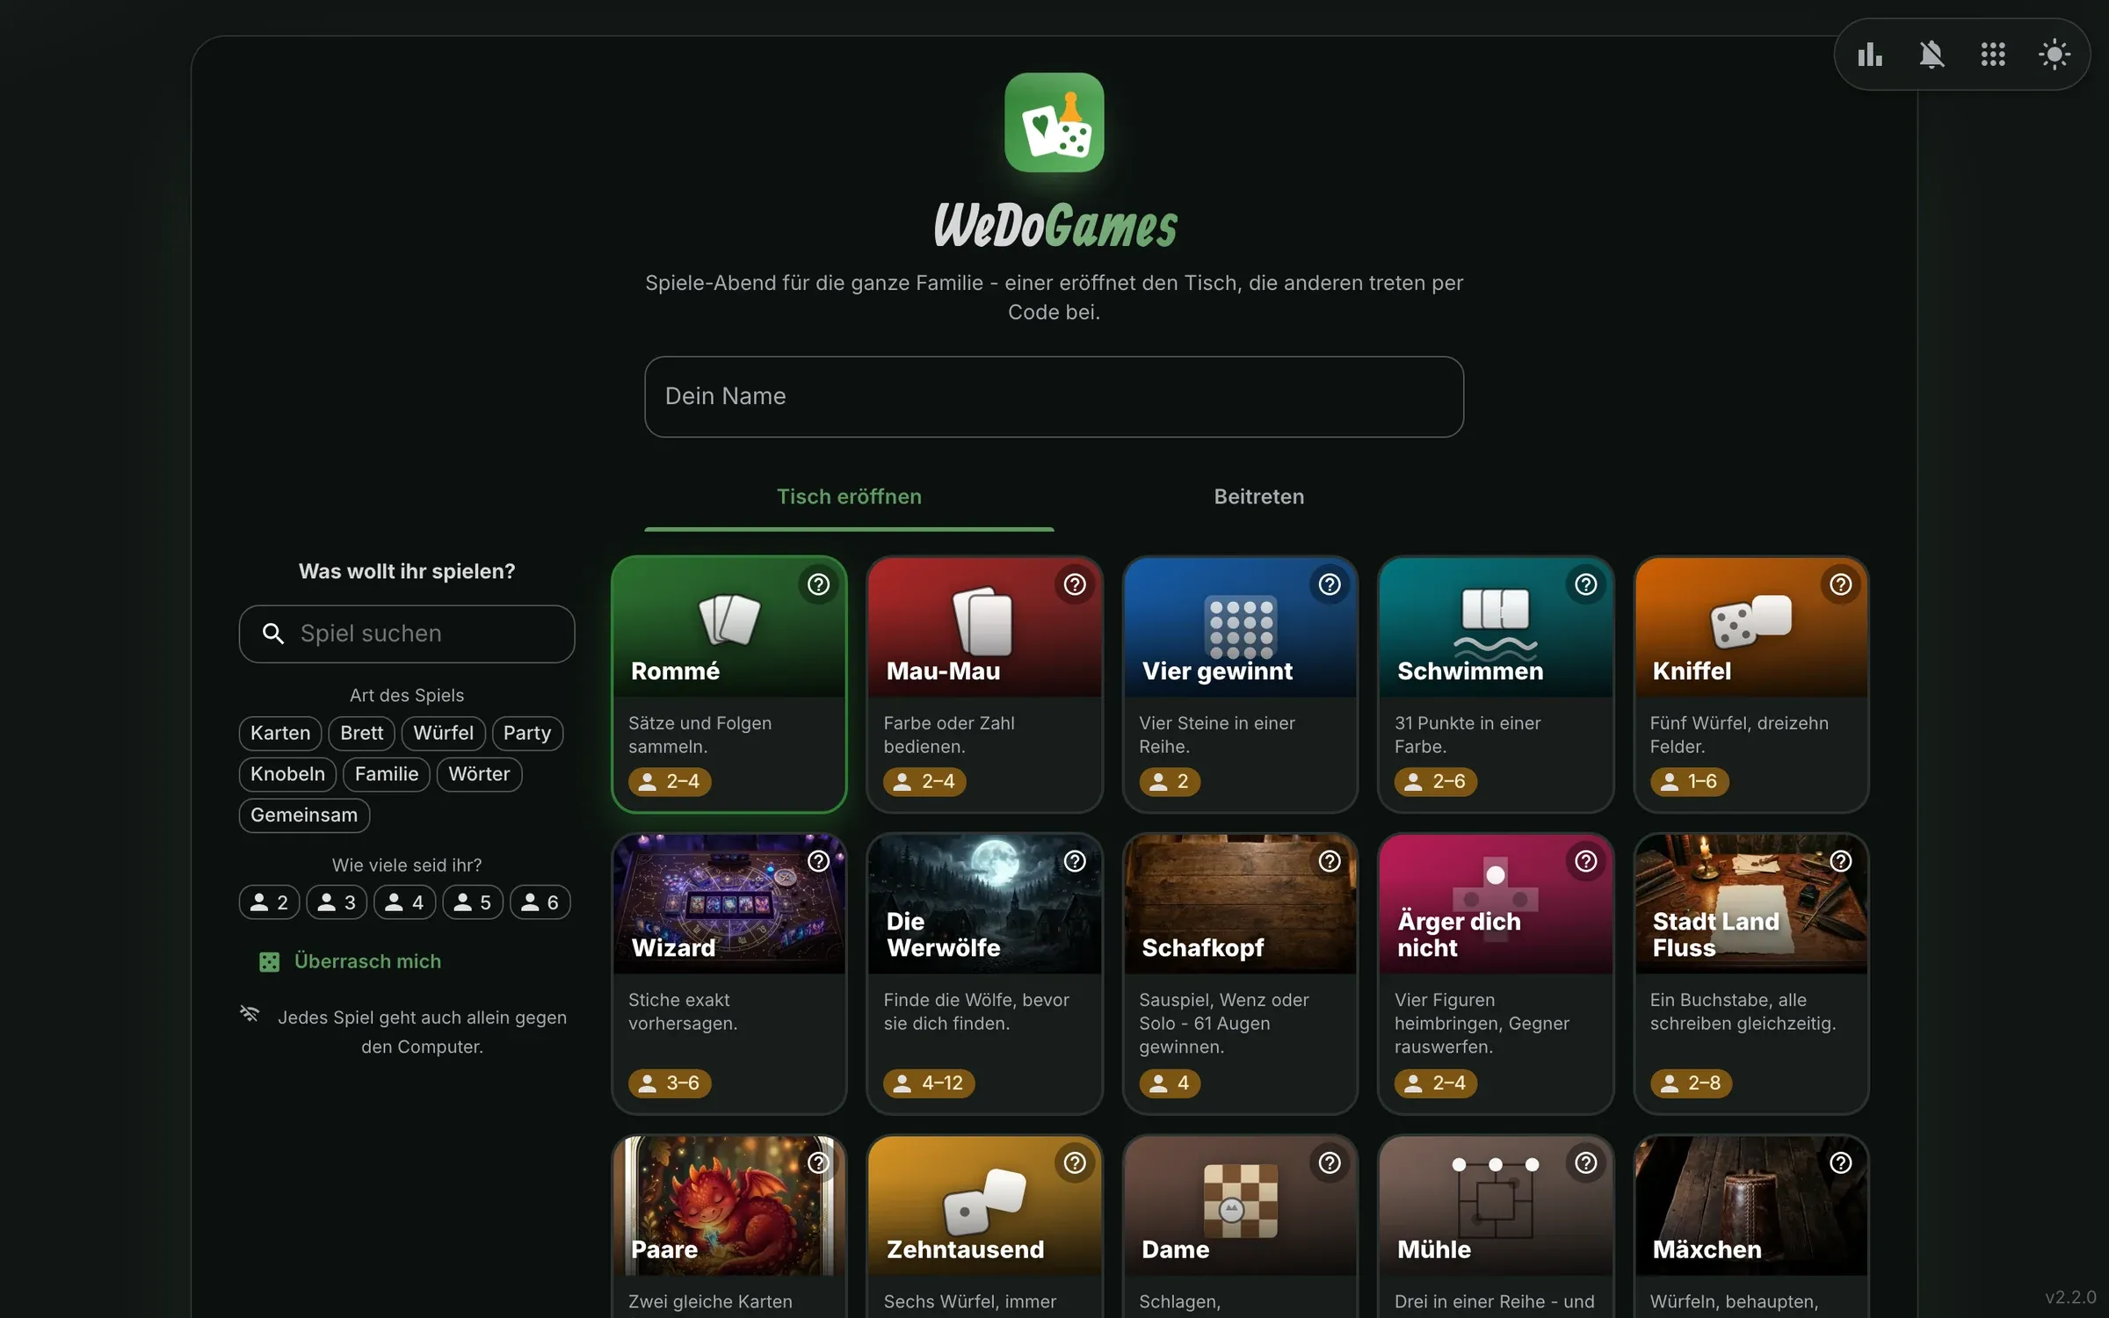Toggle the Gemeinsam filter chip
Image resolution: width=2109 pixels, height=1318 pixels.
point(304,815)
